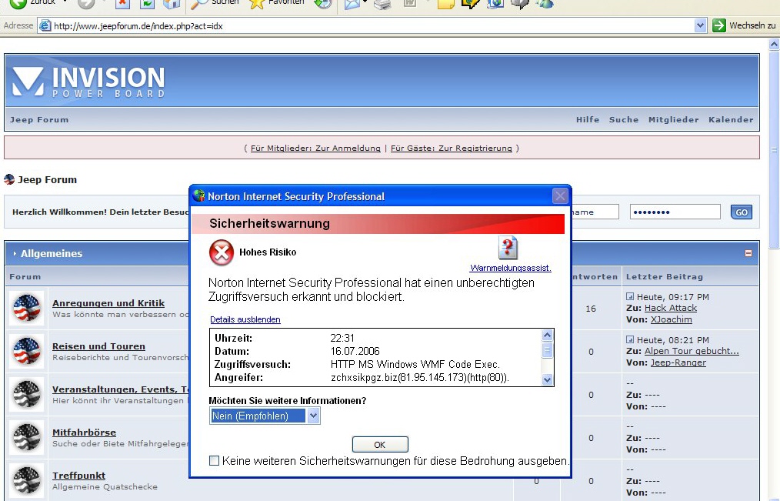Click the search magnifier icon in browser toolbar

(x=199, y=4)
